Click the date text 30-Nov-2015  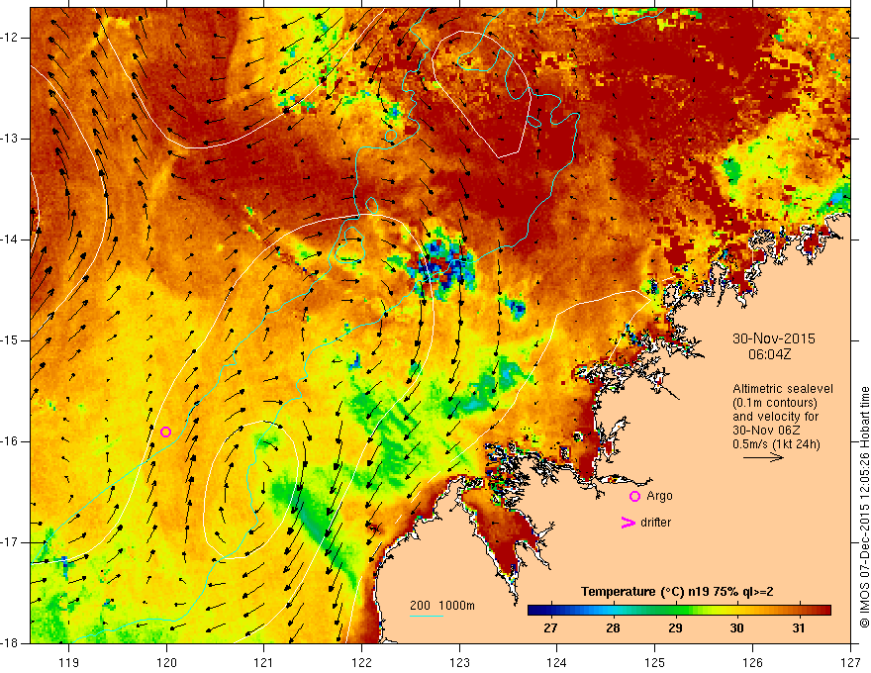774,338
